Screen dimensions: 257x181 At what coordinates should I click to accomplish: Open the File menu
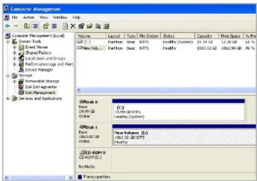(14, 17)
